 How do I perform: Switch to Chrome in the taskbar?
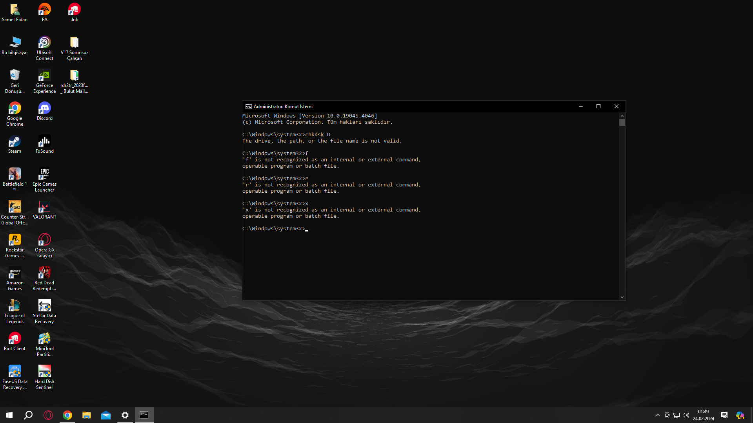(67, 415)
